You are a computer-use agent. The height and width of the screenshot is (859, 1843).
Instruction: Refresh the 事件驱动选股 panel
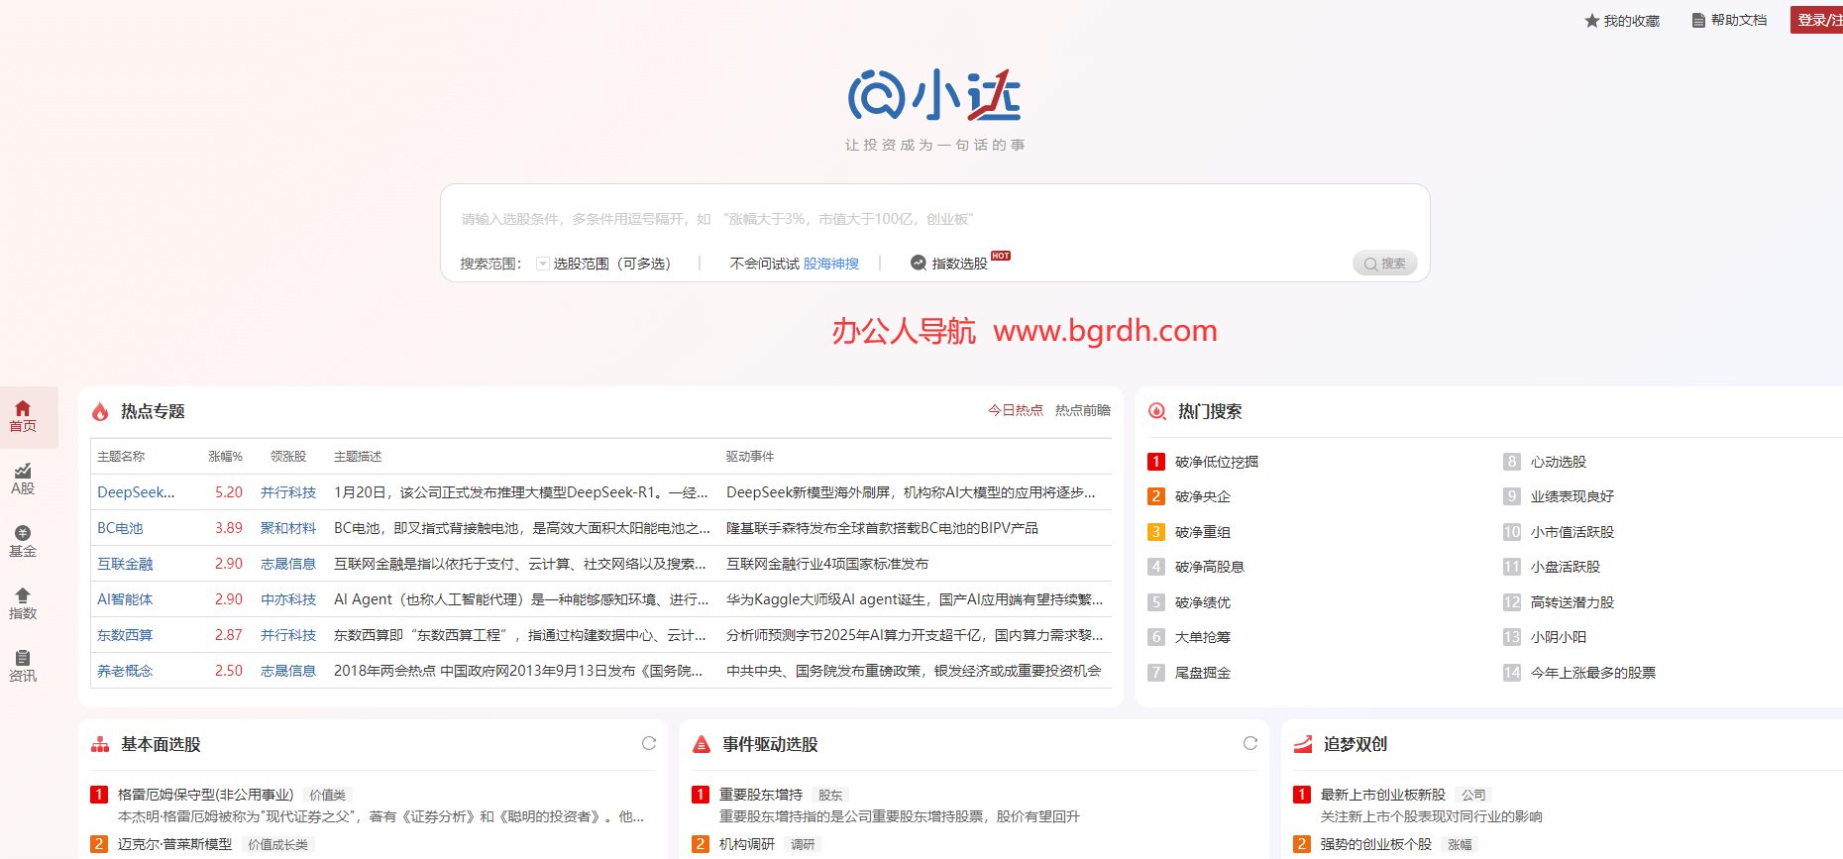(1250, 743)
